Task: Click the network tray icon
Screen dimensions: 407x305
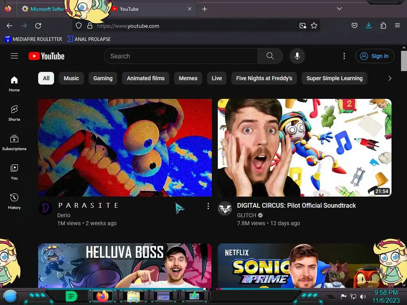Action: pyautogui.click(x=353, y=296)
